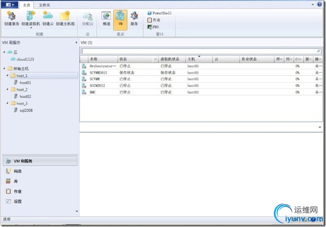Switch display to 服务 view
Screen dimensions: 326x227
(x=134, y=19)
